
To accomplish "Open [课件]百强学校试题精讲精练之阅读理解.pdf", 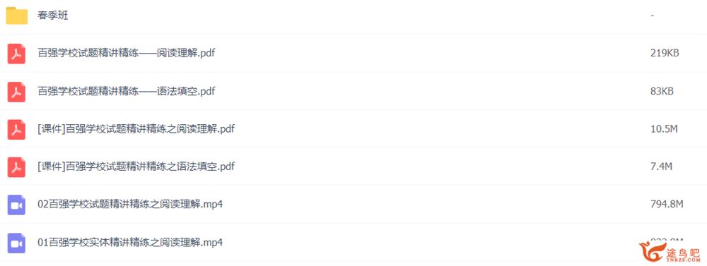I will click(136, 129).
